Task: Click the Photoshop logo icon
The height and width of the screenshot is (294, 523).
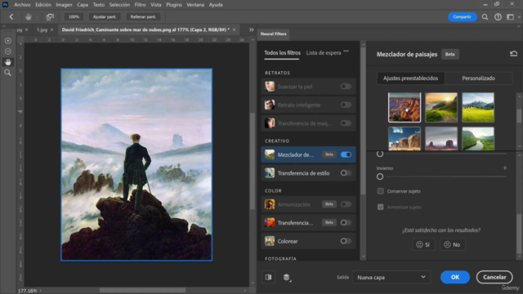Action: (6, 5)
